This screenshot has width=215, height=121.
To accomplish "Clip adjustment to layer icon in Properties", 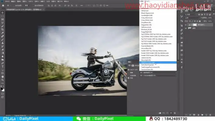I will [160, 113].
